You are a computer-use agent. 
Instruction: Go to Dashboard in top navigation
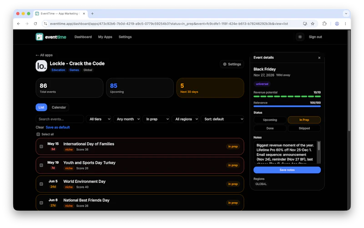click(83, 37)
